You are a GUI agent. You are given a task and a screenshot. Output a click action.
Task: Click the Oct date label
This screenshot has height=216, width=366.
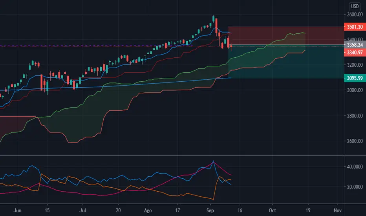(272, 211)
